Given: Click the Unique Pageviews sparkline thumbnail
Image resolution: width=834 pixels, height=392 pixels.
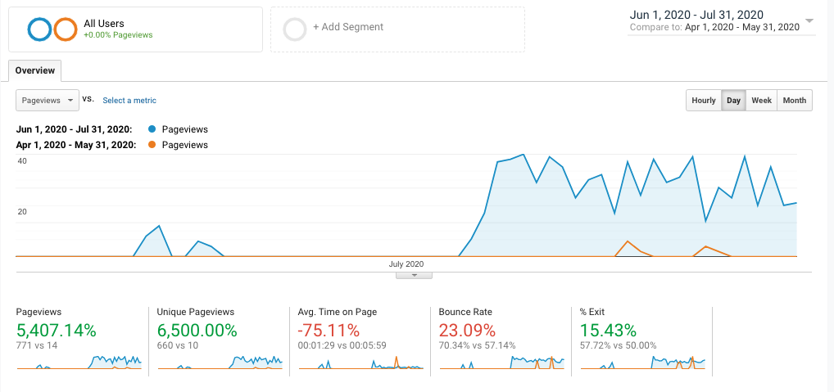Looking at the screenshot, I should pyautogui.click(x=220, y=363).
